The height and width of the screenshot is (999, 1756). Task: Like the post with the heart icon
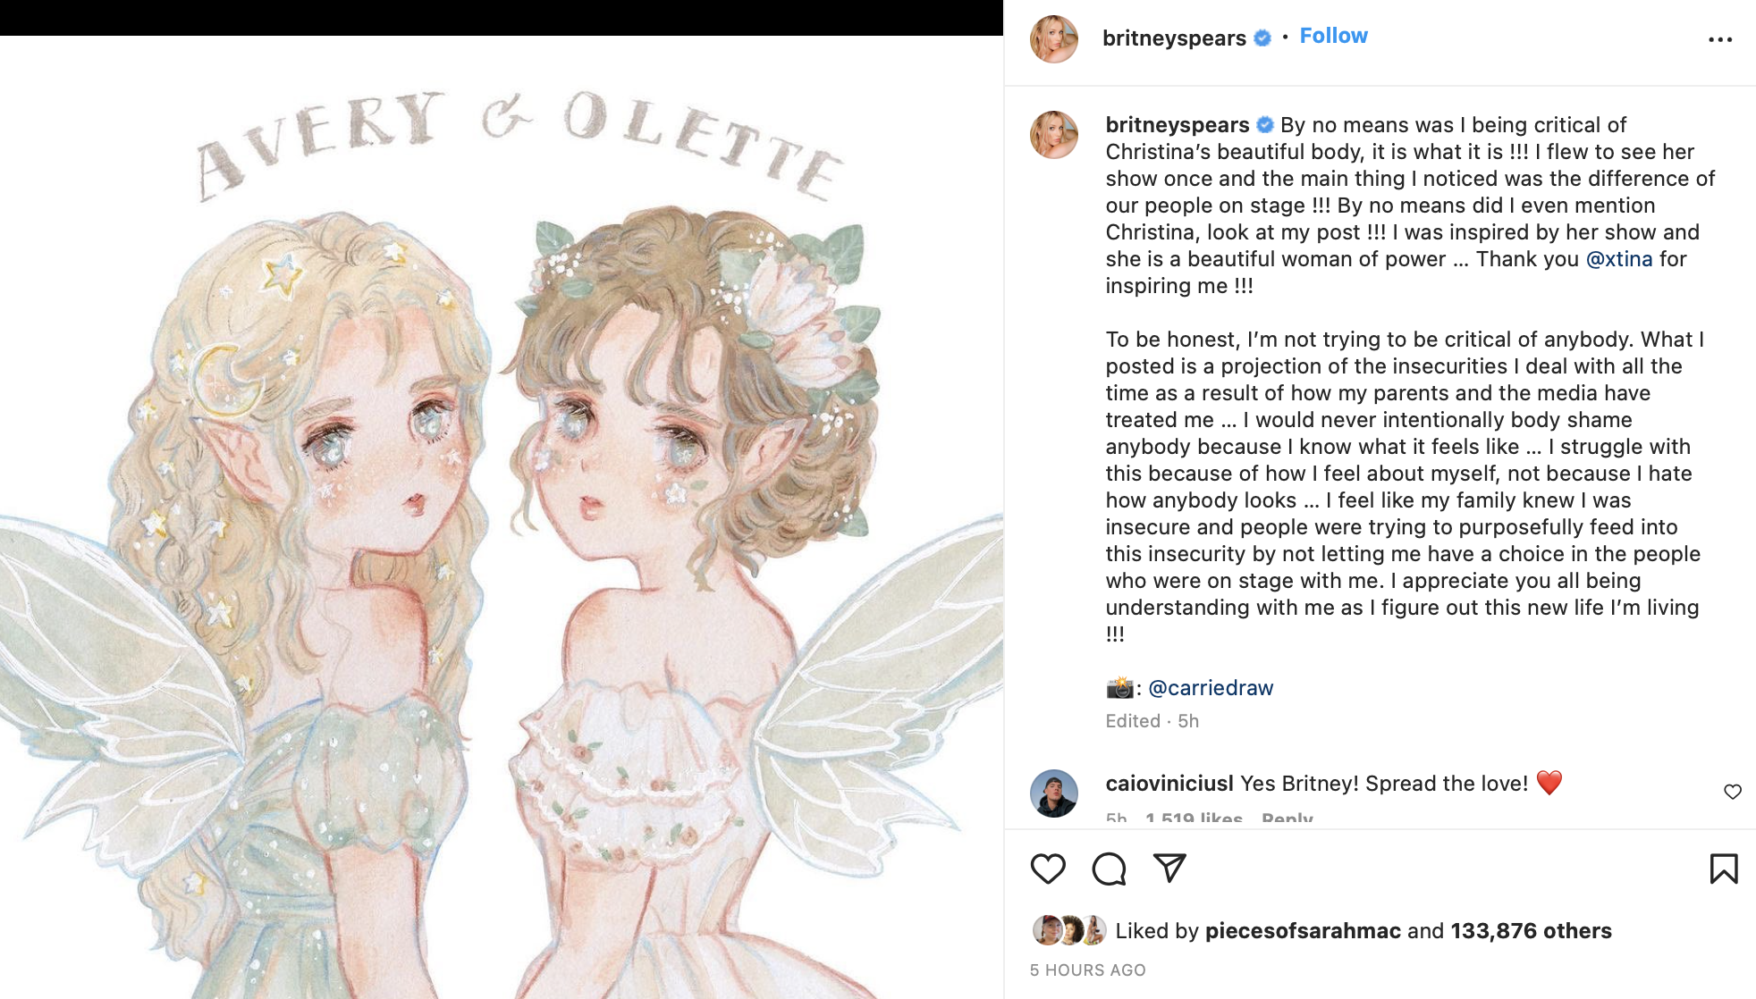coord(1048,869)
